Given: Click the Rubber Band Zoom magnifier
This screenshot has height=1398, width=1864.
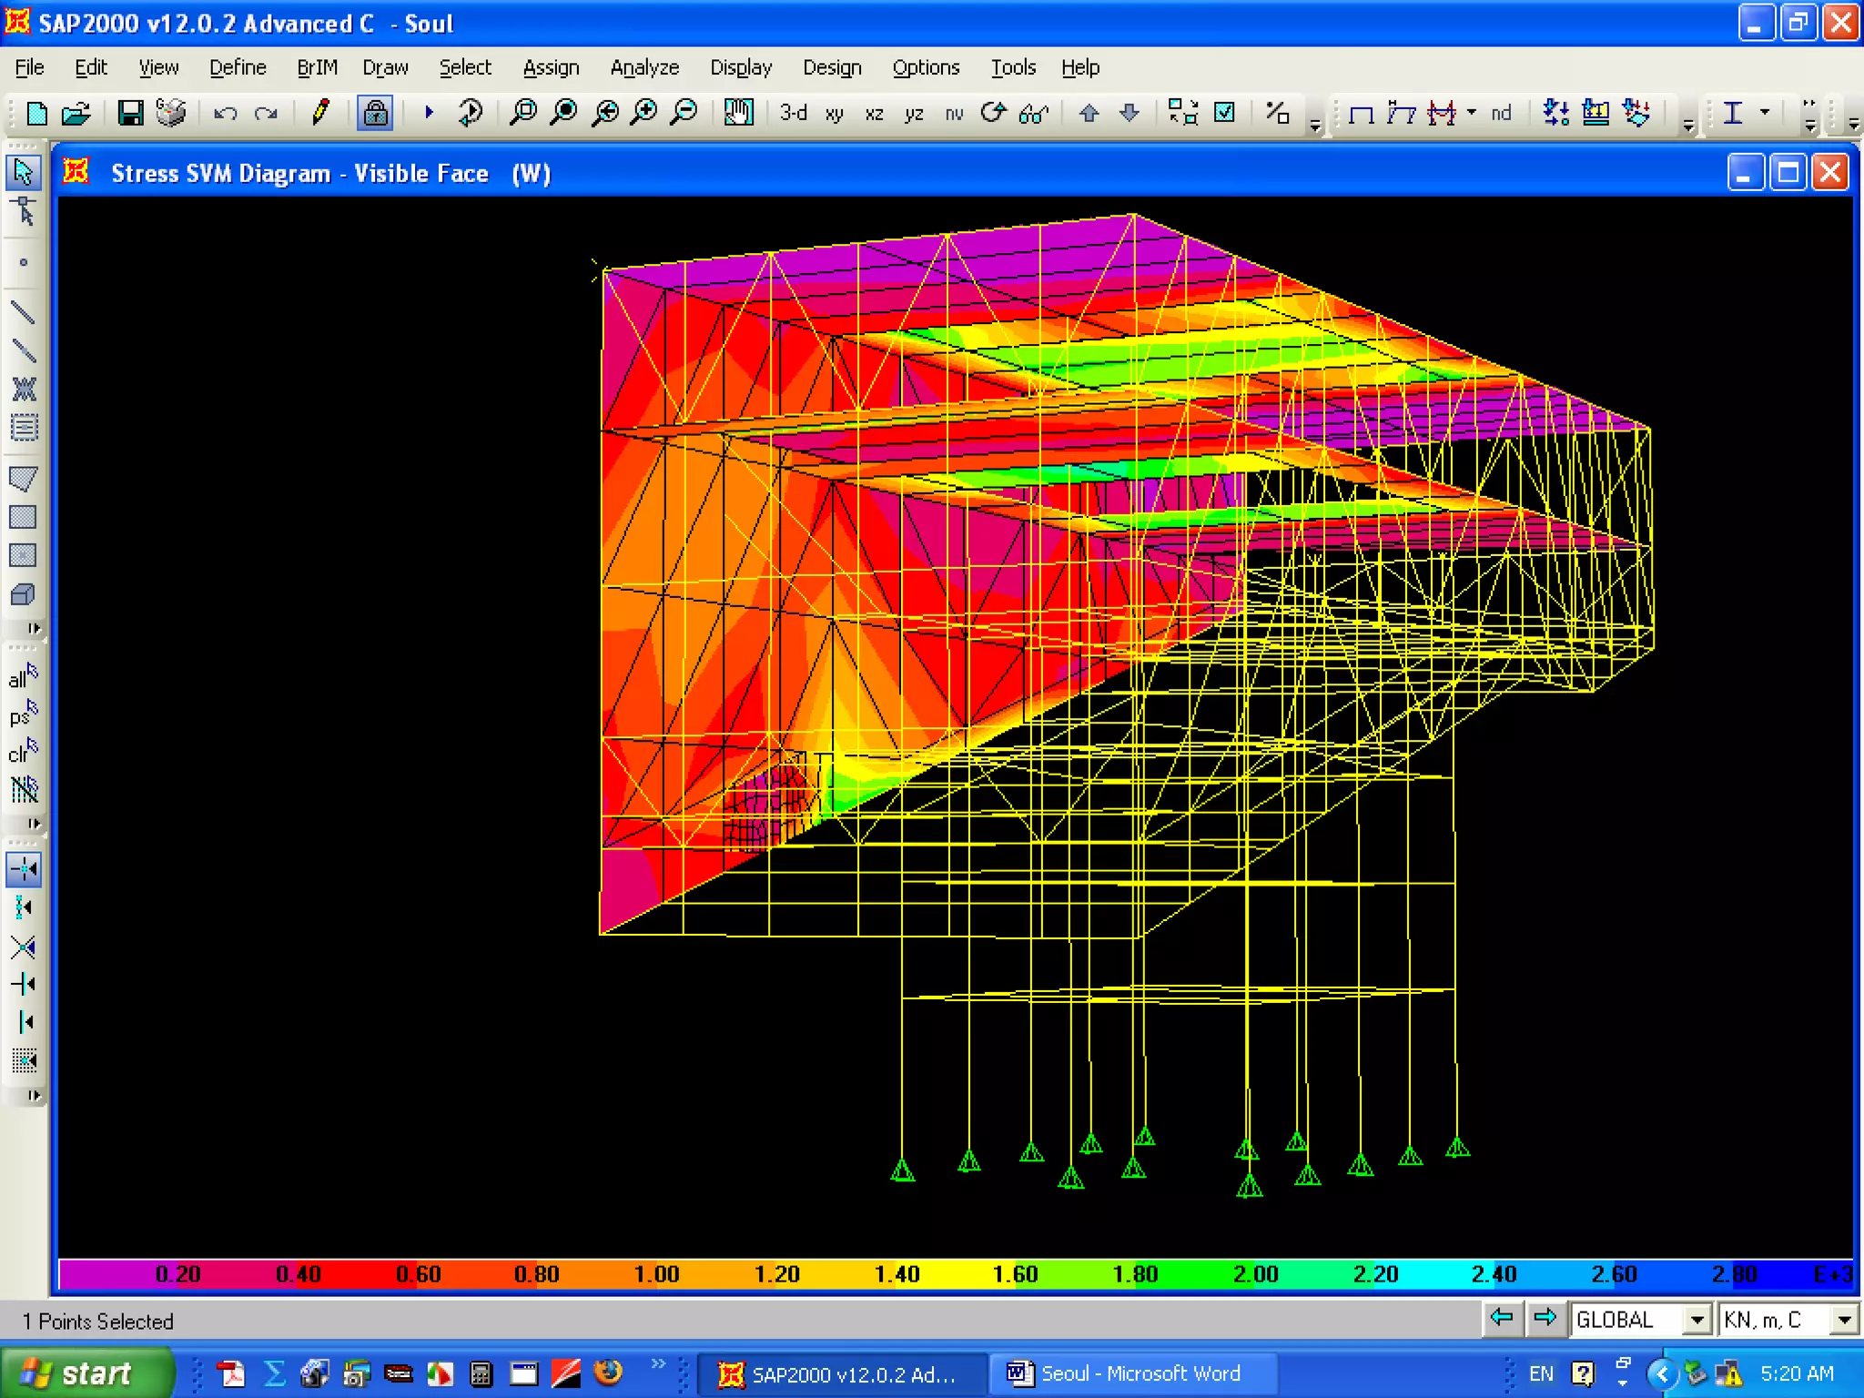Looking at the screenshot, I should pos(523,113).
